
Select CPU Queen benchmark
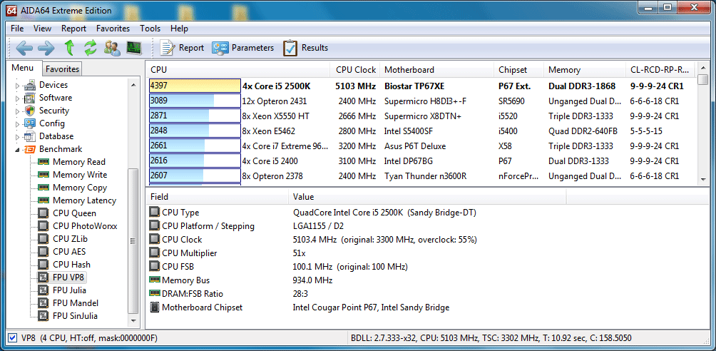tap(74, 213)
